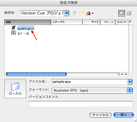Switch to list details view
137x122 pixels.
coord(122,13)
